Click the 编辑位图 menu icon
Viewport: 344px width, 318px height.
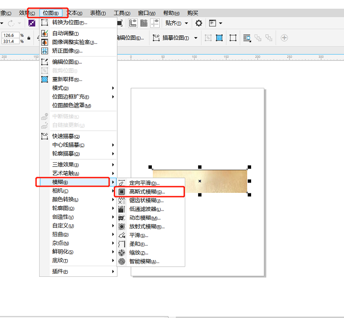tap(45, 62)
